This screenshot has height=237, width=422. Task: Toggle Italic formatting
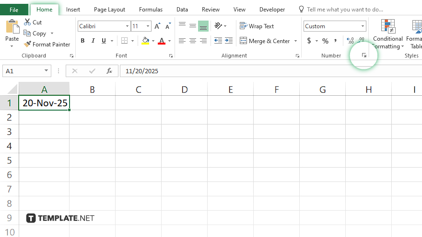point(93,41)
